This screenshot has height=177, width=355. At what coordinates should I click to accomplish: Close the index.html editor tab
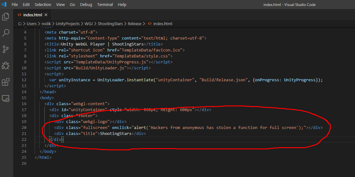[x=46, y=15]
